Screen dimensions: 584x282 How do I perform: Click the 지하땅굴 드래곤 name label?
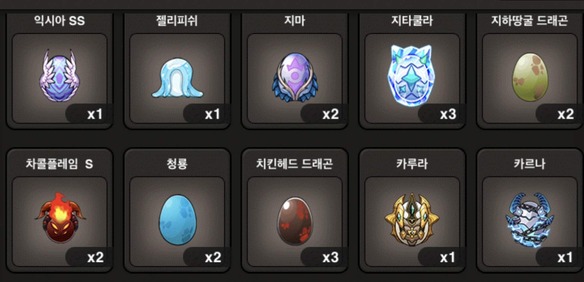click(529, 21)
